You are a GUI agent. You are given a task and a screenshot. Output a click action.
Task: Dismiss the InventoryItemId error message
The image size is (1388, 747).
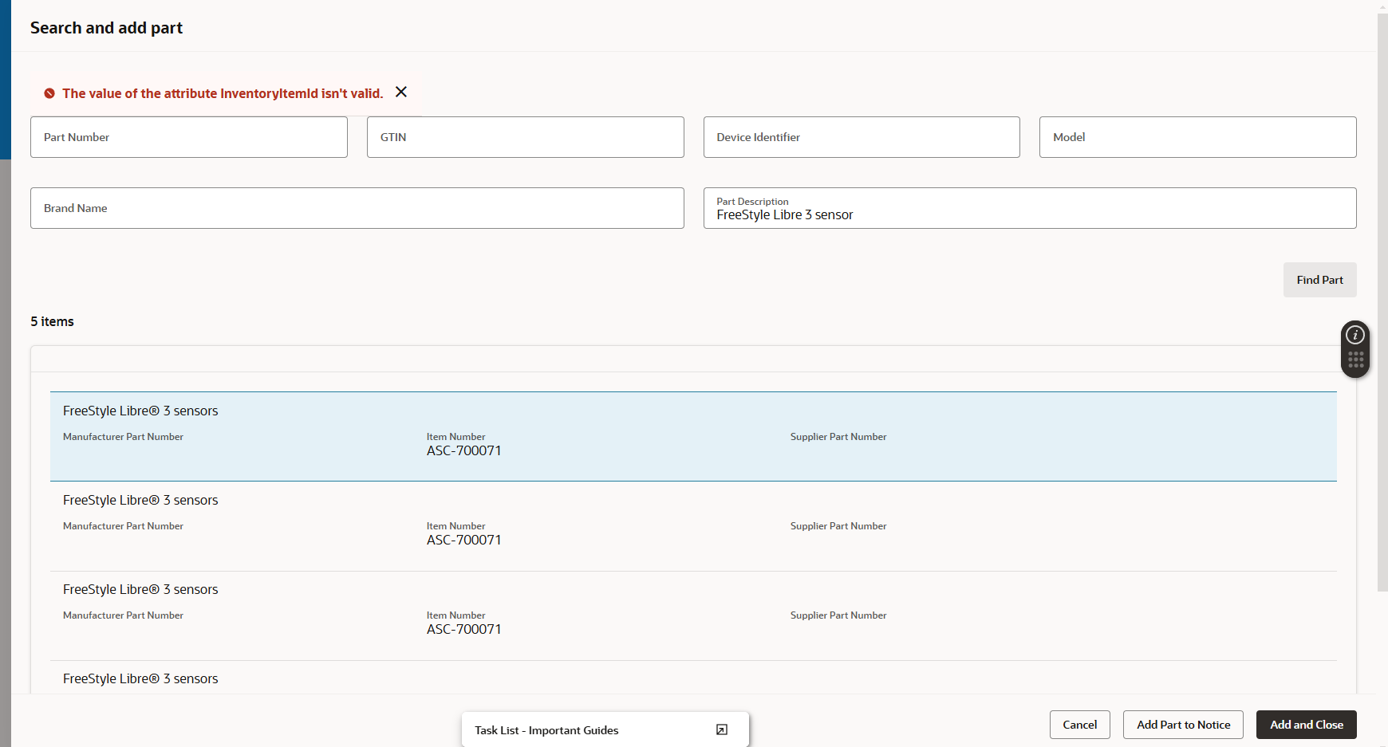400,92
